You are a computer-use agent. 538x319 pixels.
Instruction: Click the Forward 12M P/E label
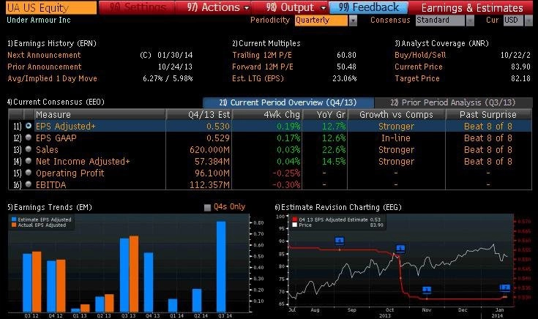point(263,67)
